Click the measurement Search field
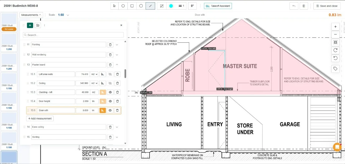The width and height of the screenshot is (345, 164). point(73,35)
